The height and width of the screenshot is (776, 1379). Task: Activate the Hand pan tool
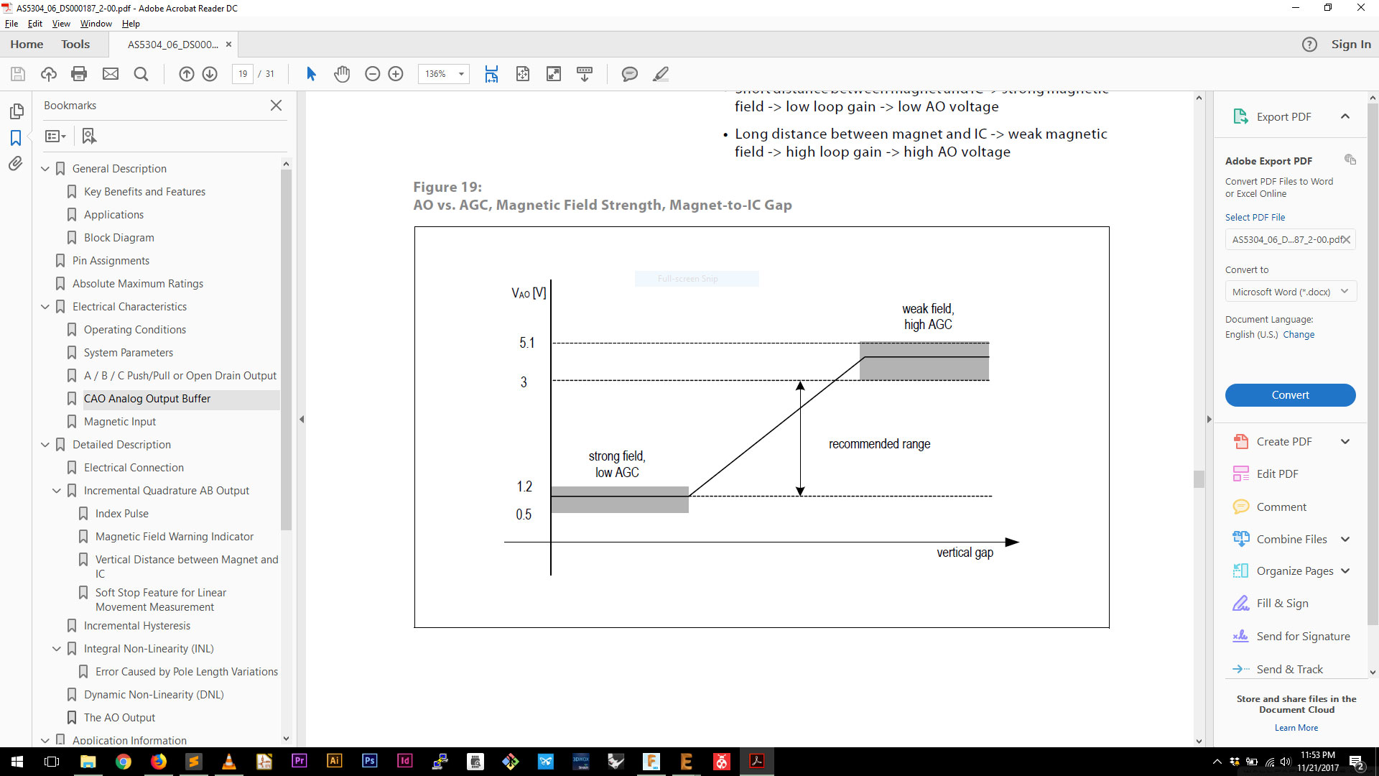tap(342, 74)
